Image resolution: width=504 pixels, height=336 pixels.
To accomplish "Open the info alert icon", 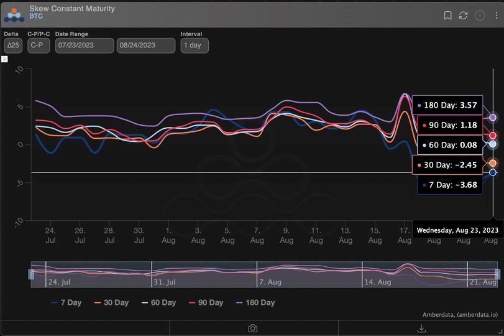I will tap(480, 16).
